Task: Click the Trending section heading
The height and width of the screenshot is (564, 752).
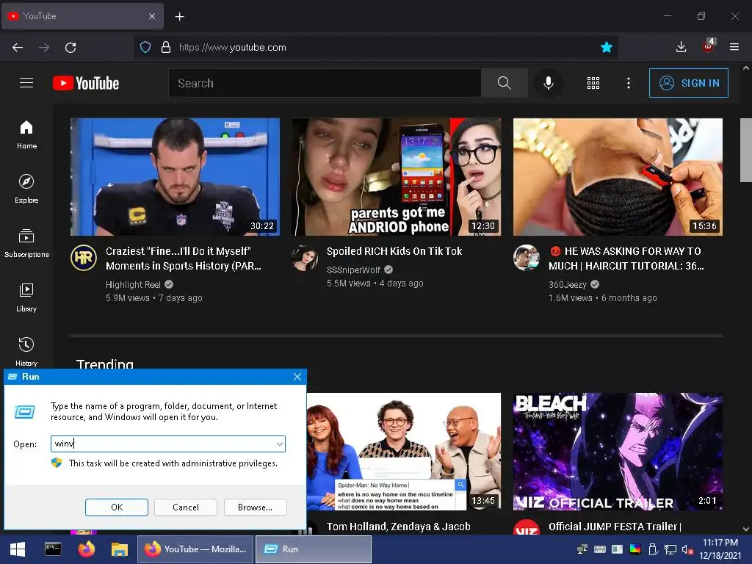Action: (x=105, y=364)
